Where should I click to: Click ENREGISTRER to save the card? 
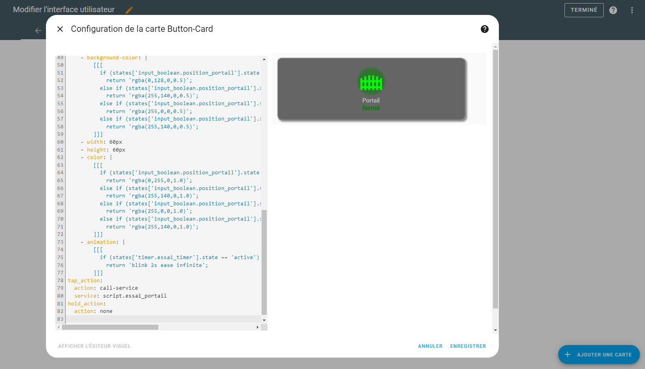(468, 346)
